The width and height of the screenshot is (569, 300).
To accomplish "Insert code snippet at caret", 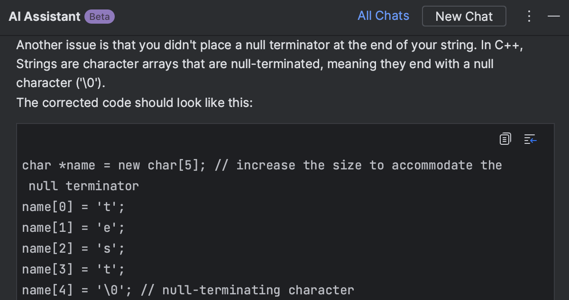I will 530,139.
